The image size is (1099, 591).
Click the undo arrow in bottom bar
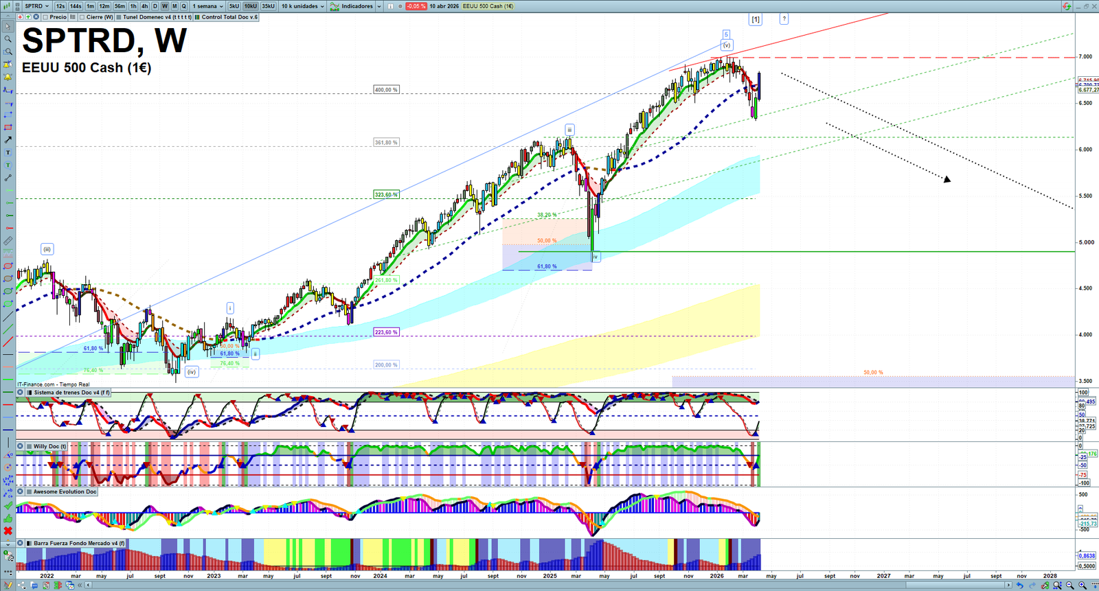1020,586
